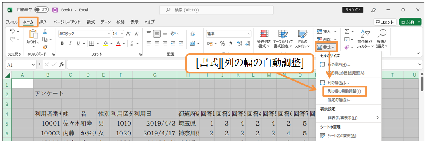Screen dimensions: 425x143
Task: Click the Fill down arrow icon
Action: tap(347, 40)
